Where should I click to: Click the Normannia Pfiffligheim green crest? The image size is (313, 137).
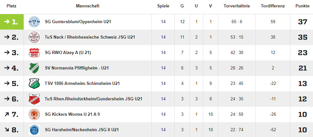click(x=34, y=68)
